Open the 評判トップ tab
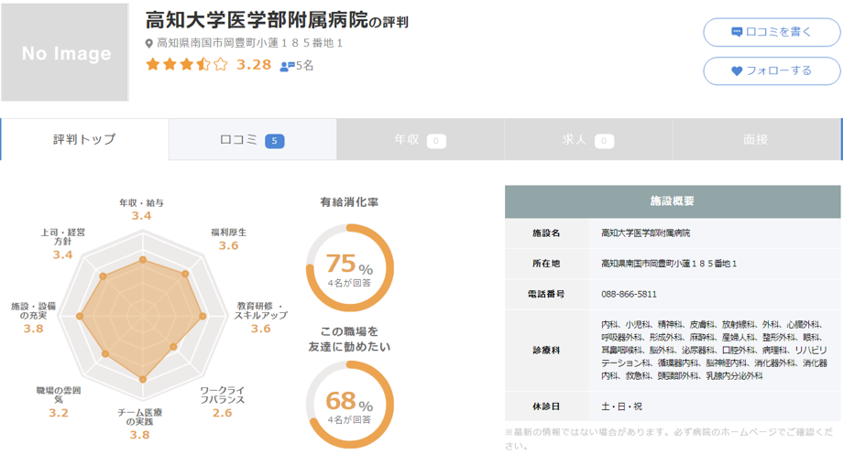The width and height of the screenshot is (843, 455). [x=85, y=140]
